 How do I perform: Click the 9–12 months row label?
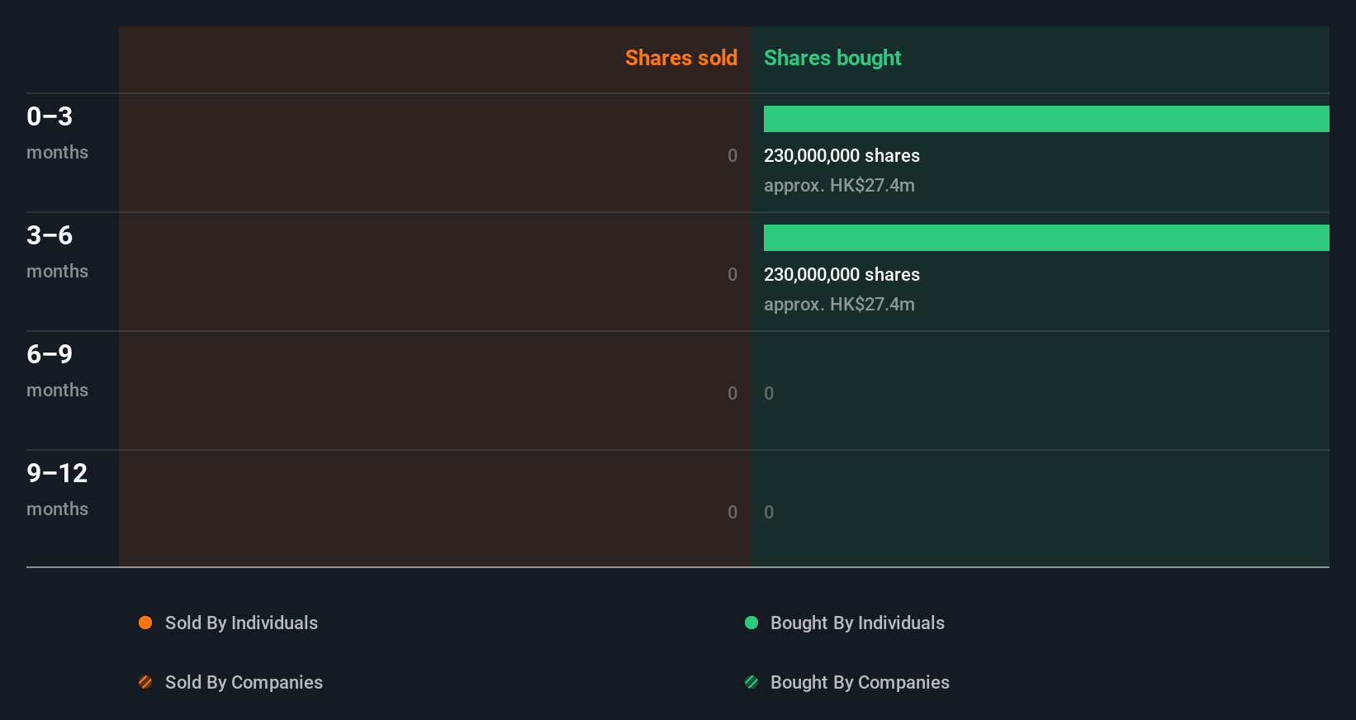(x=56, y=489)
